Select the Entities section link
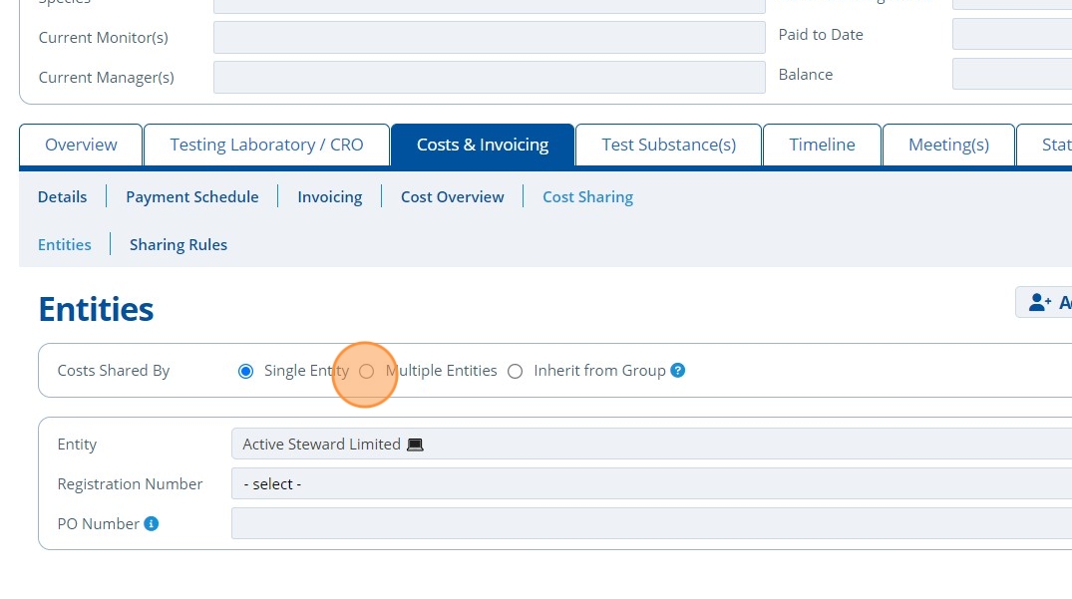1072x599 pixels. click(x=64, y=244)
